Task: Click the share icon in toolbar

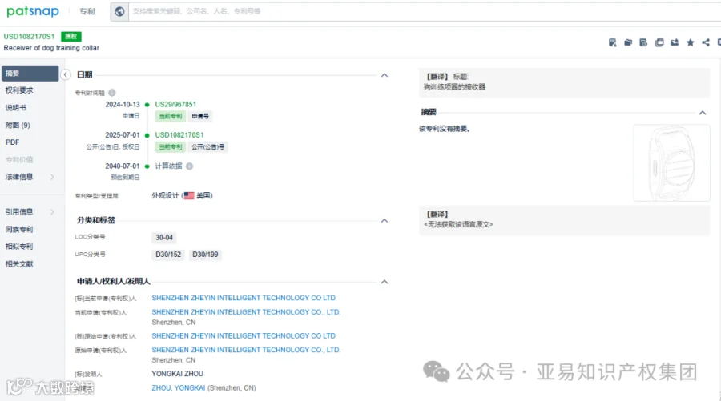Action: click(x=706, y=42)
